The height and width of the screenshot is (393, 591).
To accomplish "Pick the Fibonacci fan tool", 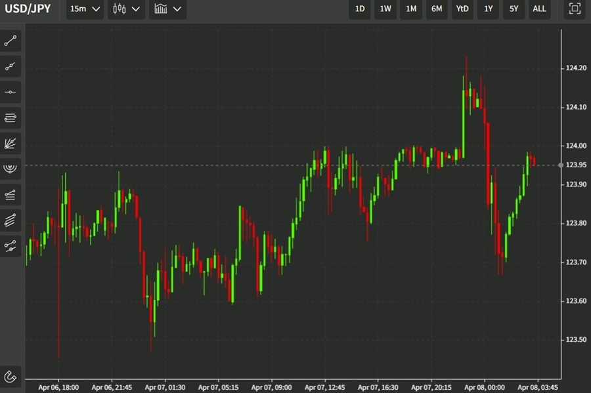I will [11, 143].
